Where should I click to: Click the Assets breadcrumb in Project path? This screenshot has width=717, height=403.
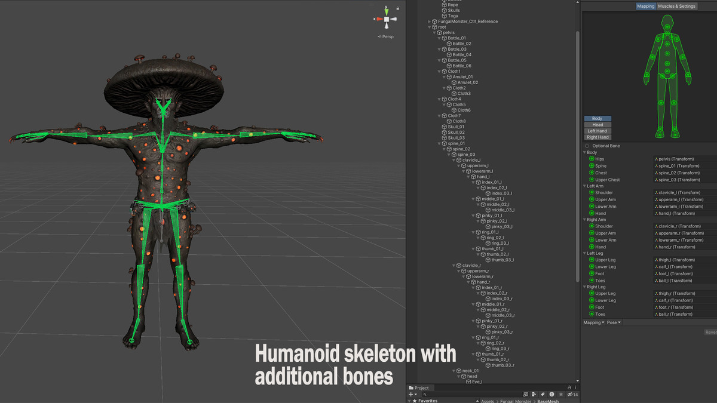(x=488, y=401)
